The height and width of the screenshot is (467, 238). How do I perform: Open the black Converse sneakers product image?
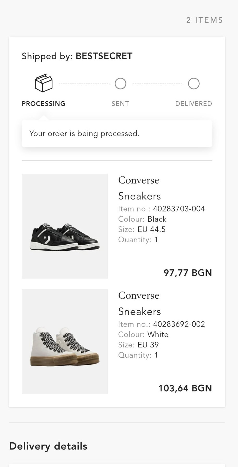tap(65, 226)
